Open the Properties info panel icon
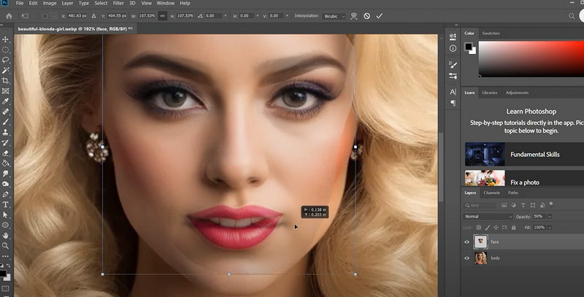 [453, 48]
